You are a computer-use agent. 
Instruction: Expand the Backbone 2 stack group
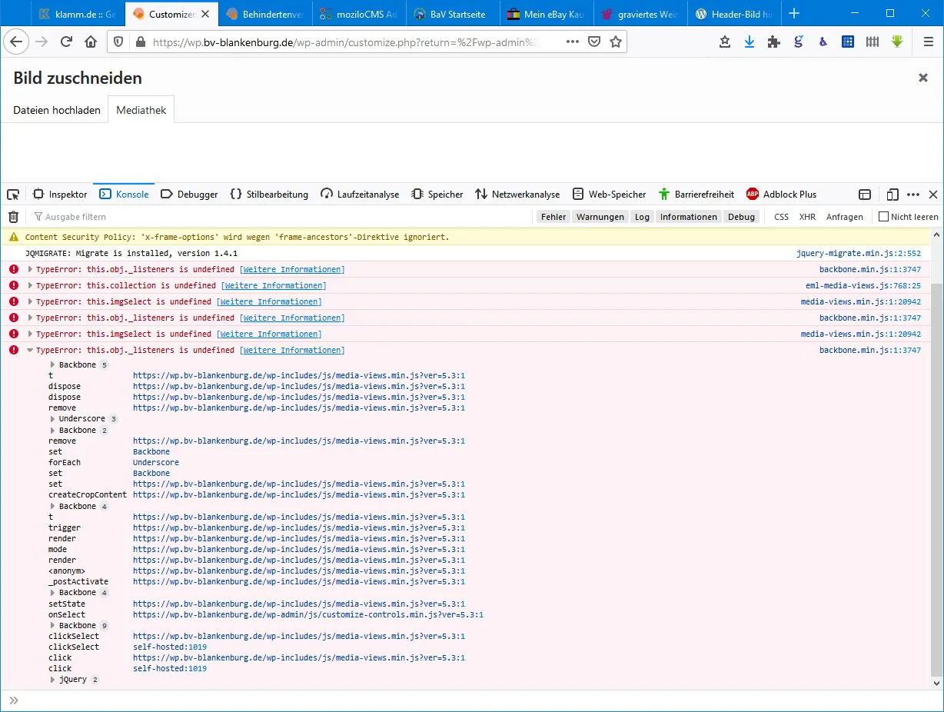tap(53, 431)
